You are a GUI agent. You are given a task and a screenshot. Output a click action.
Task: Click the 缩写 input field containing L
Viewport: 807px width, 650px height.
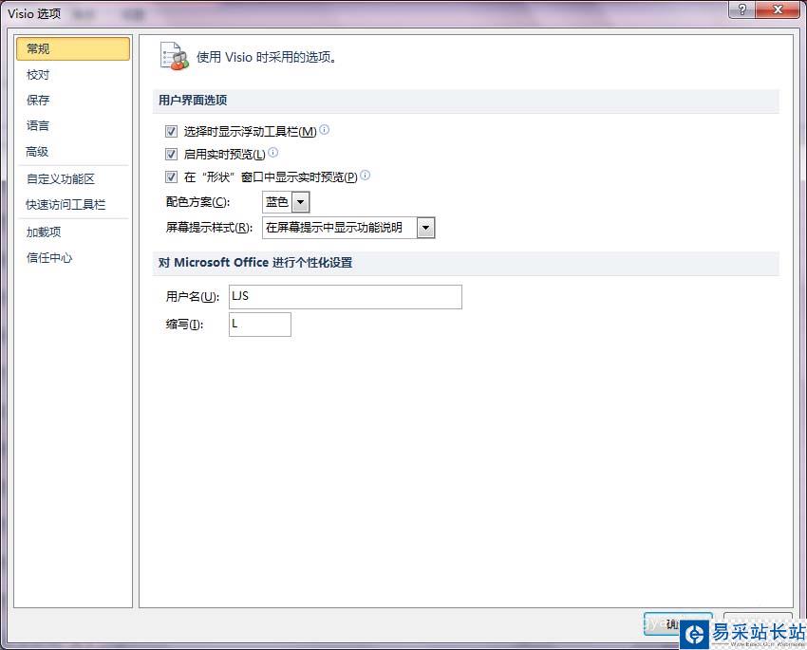[260, 325]
